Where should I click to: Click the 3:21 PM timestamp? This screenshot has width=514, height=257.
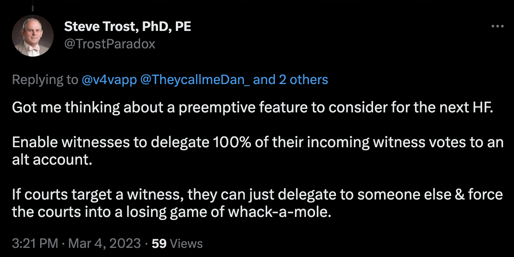[35, 243]
